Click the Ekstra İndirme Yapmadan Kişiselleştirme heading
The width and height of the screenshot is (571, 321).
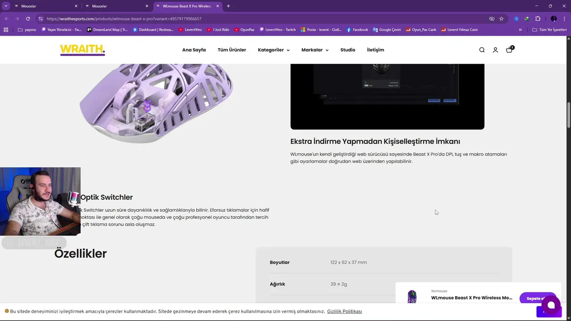coord(375,141)
